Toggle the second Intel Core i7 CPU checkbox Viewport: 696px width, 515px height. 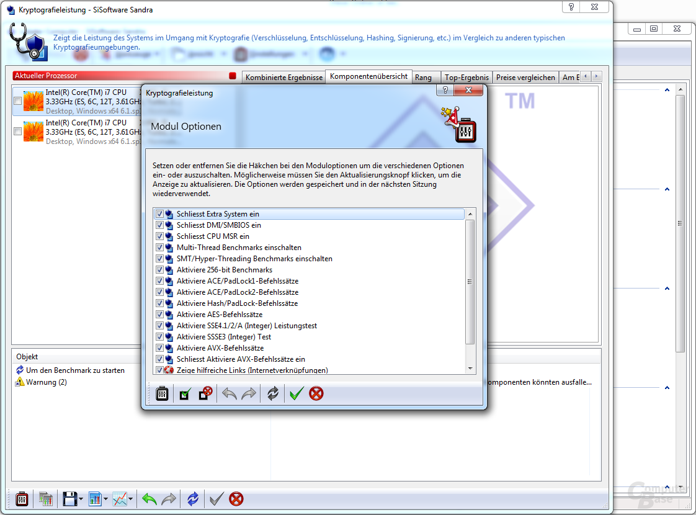(18, 132)
